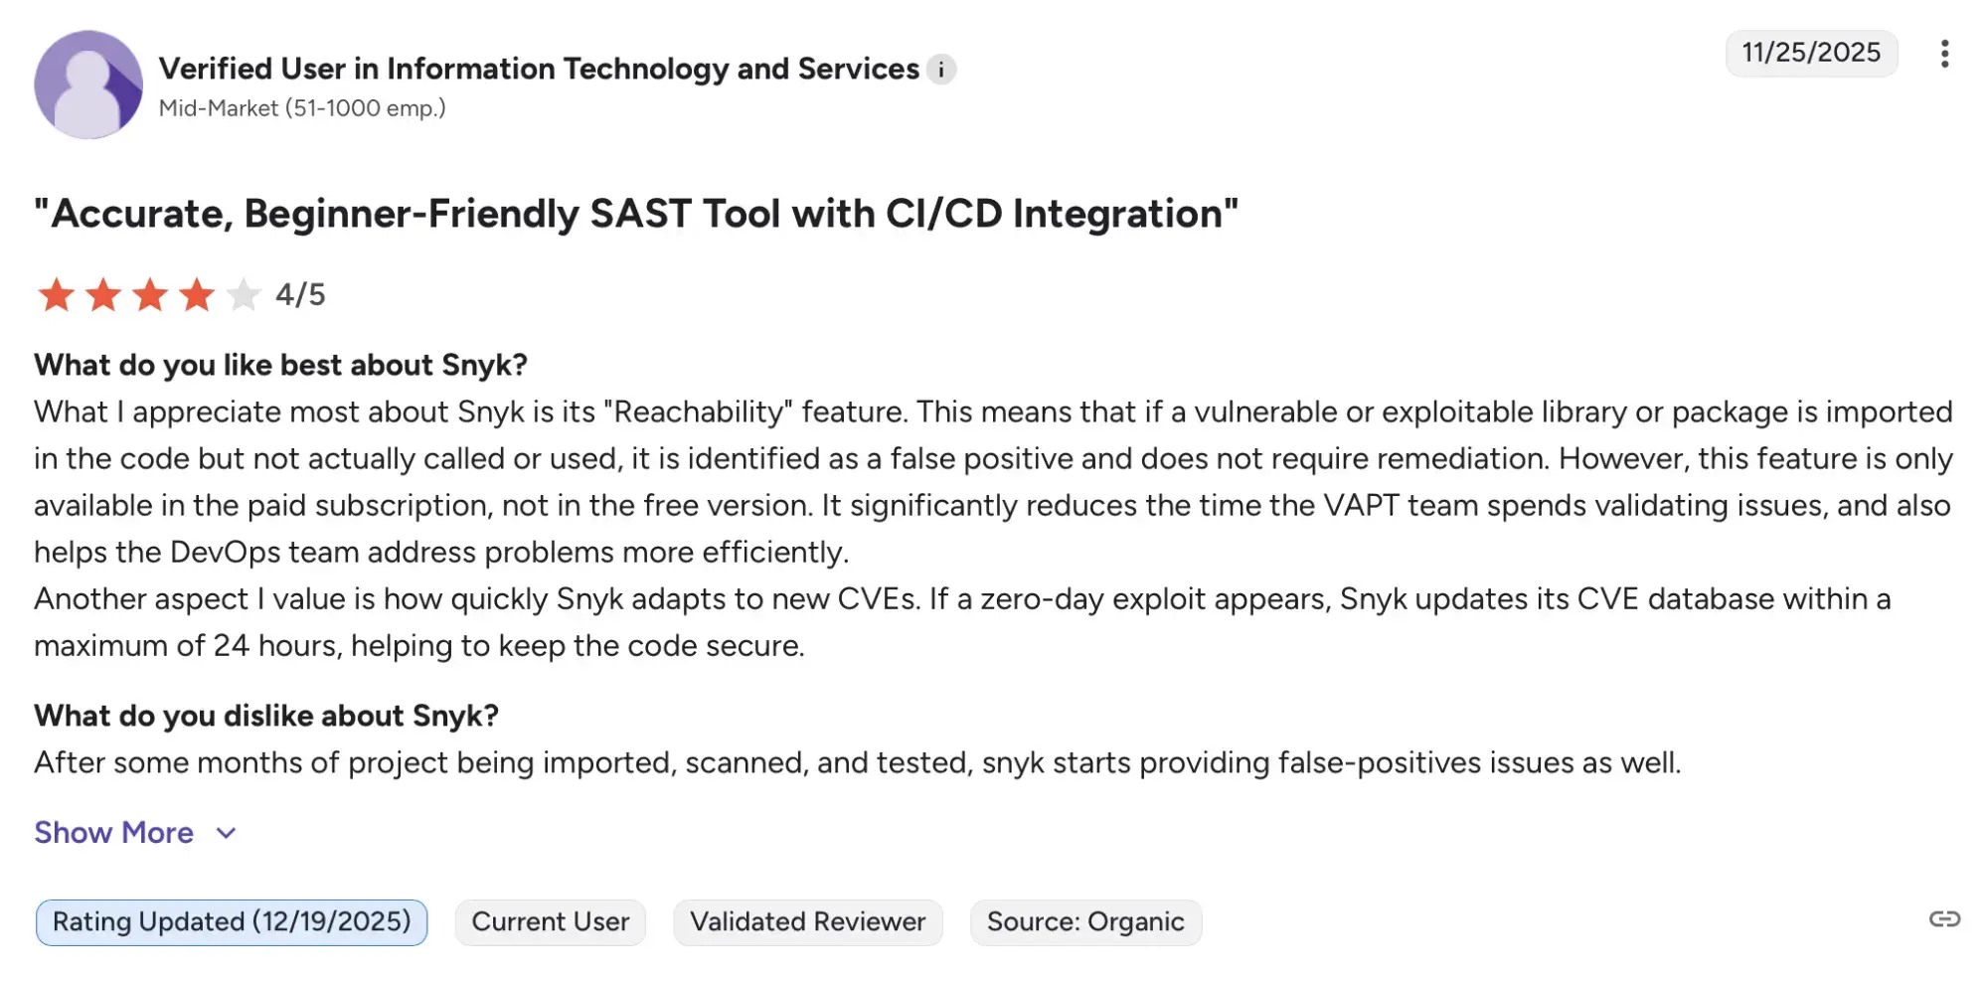Click the first orange rating star
The image size is (1987, 983).
click(x=56, y=295)
